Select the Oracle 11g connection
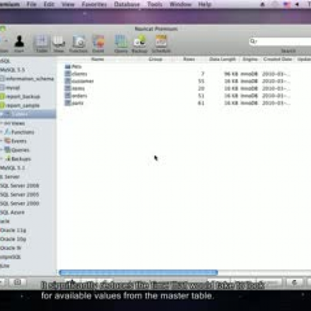 coord(13,230)
